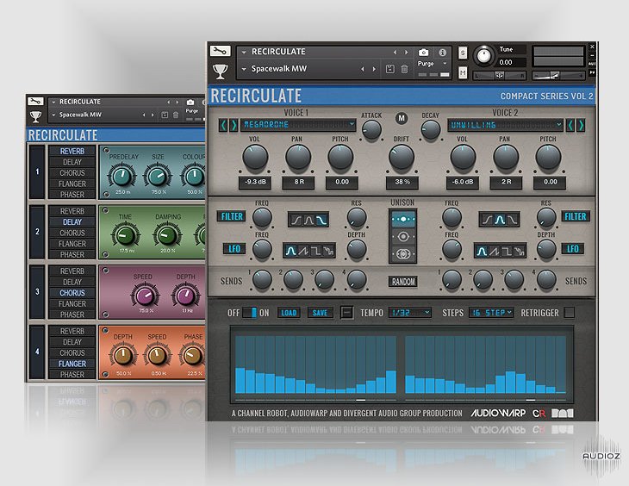Click next preset arrow beside Spacewalk MW

374,69
